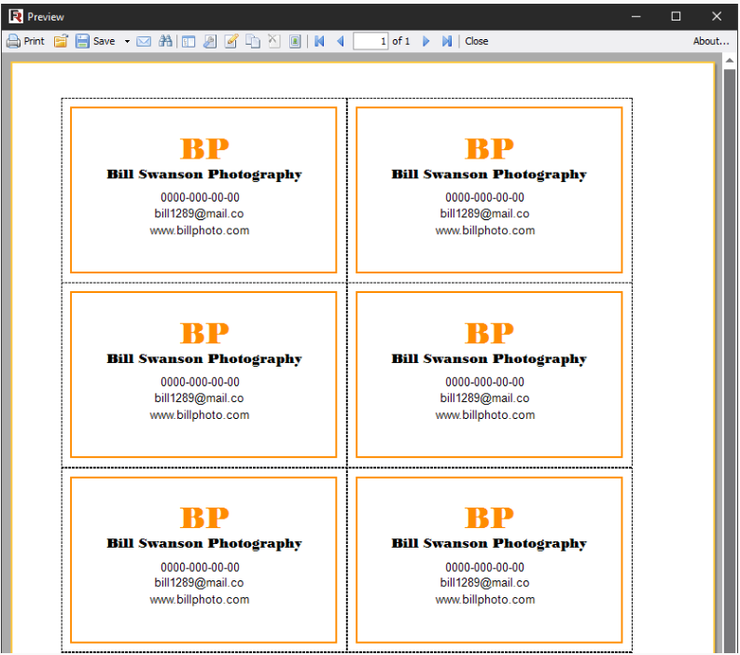740x655 pixels.
Task: Open page settings icon
Action: 295,42
